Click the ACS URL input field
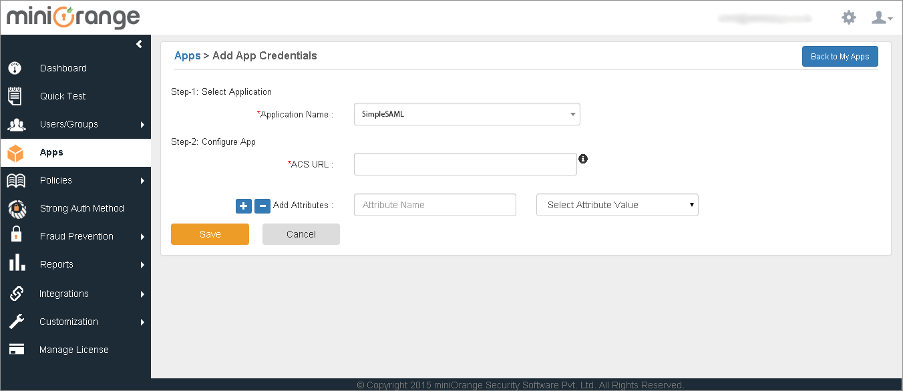This screenshot has width=903, height=391. pos(466,164)
